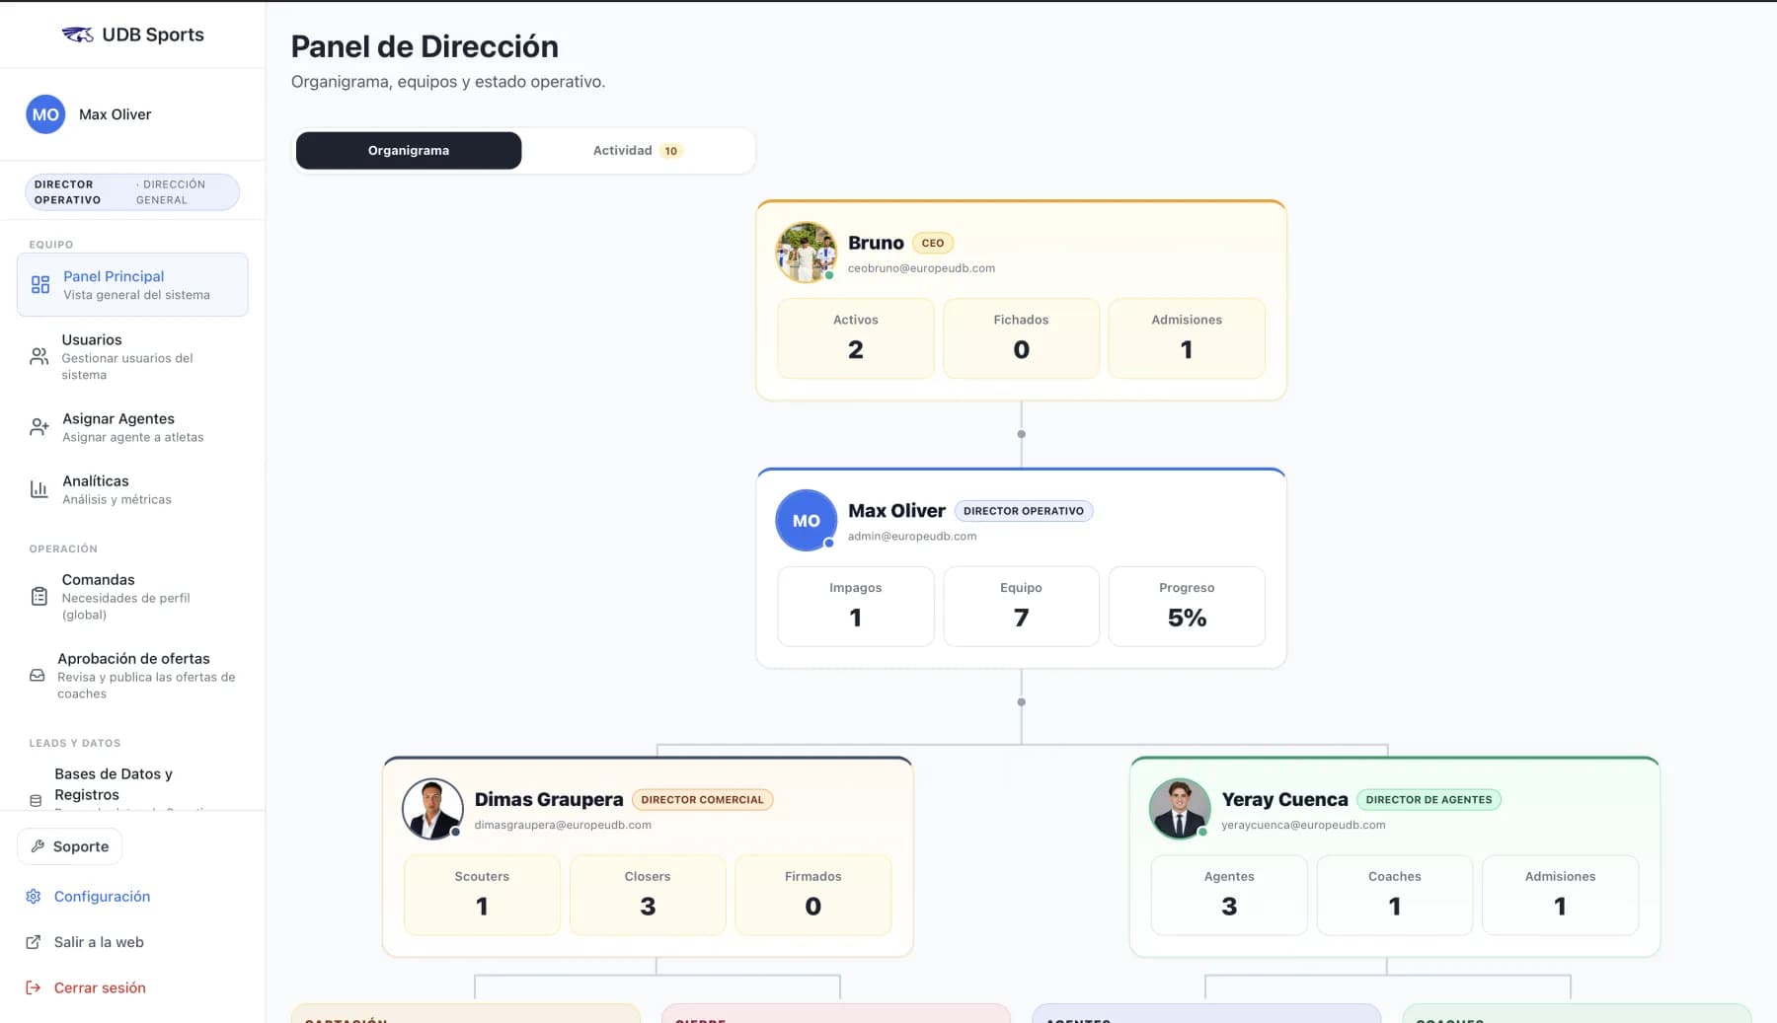This screenshot has width=1777, height=1023.
Task: Click admin@europeudb.com email
Action: [912, 537]
